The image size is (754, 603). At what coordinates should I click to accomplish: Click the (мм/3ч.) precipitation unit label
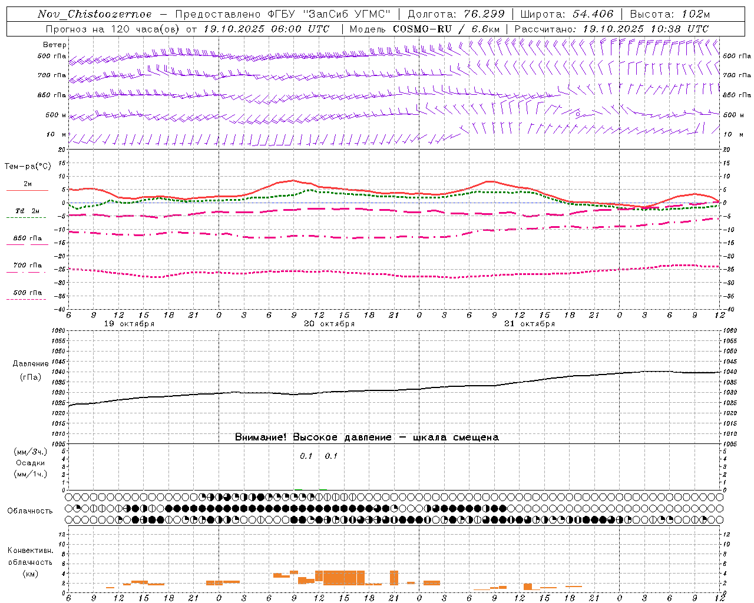31,452
